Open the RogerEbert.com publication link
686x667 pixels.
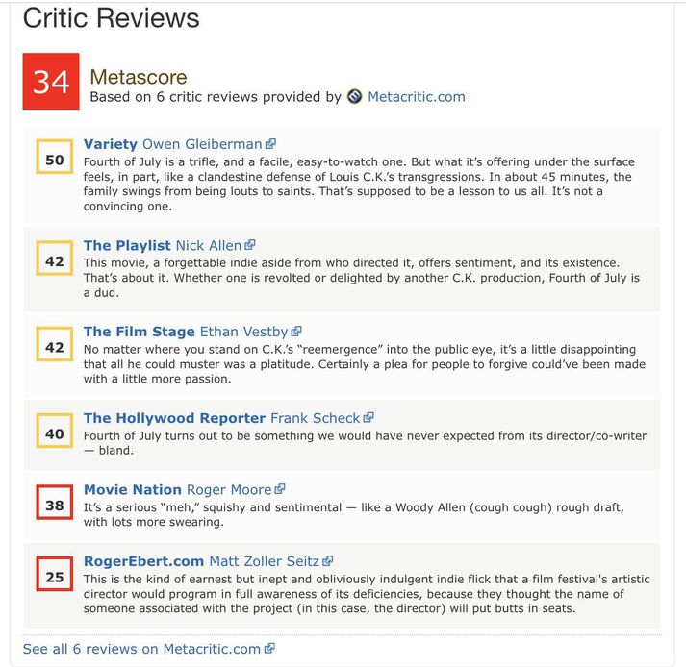pyautogui.click(x=144, y=561)
